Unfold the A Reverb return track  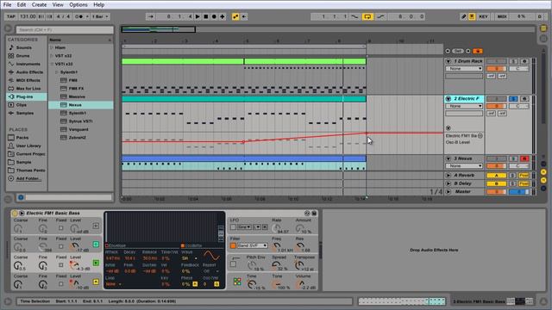(448, 175)
